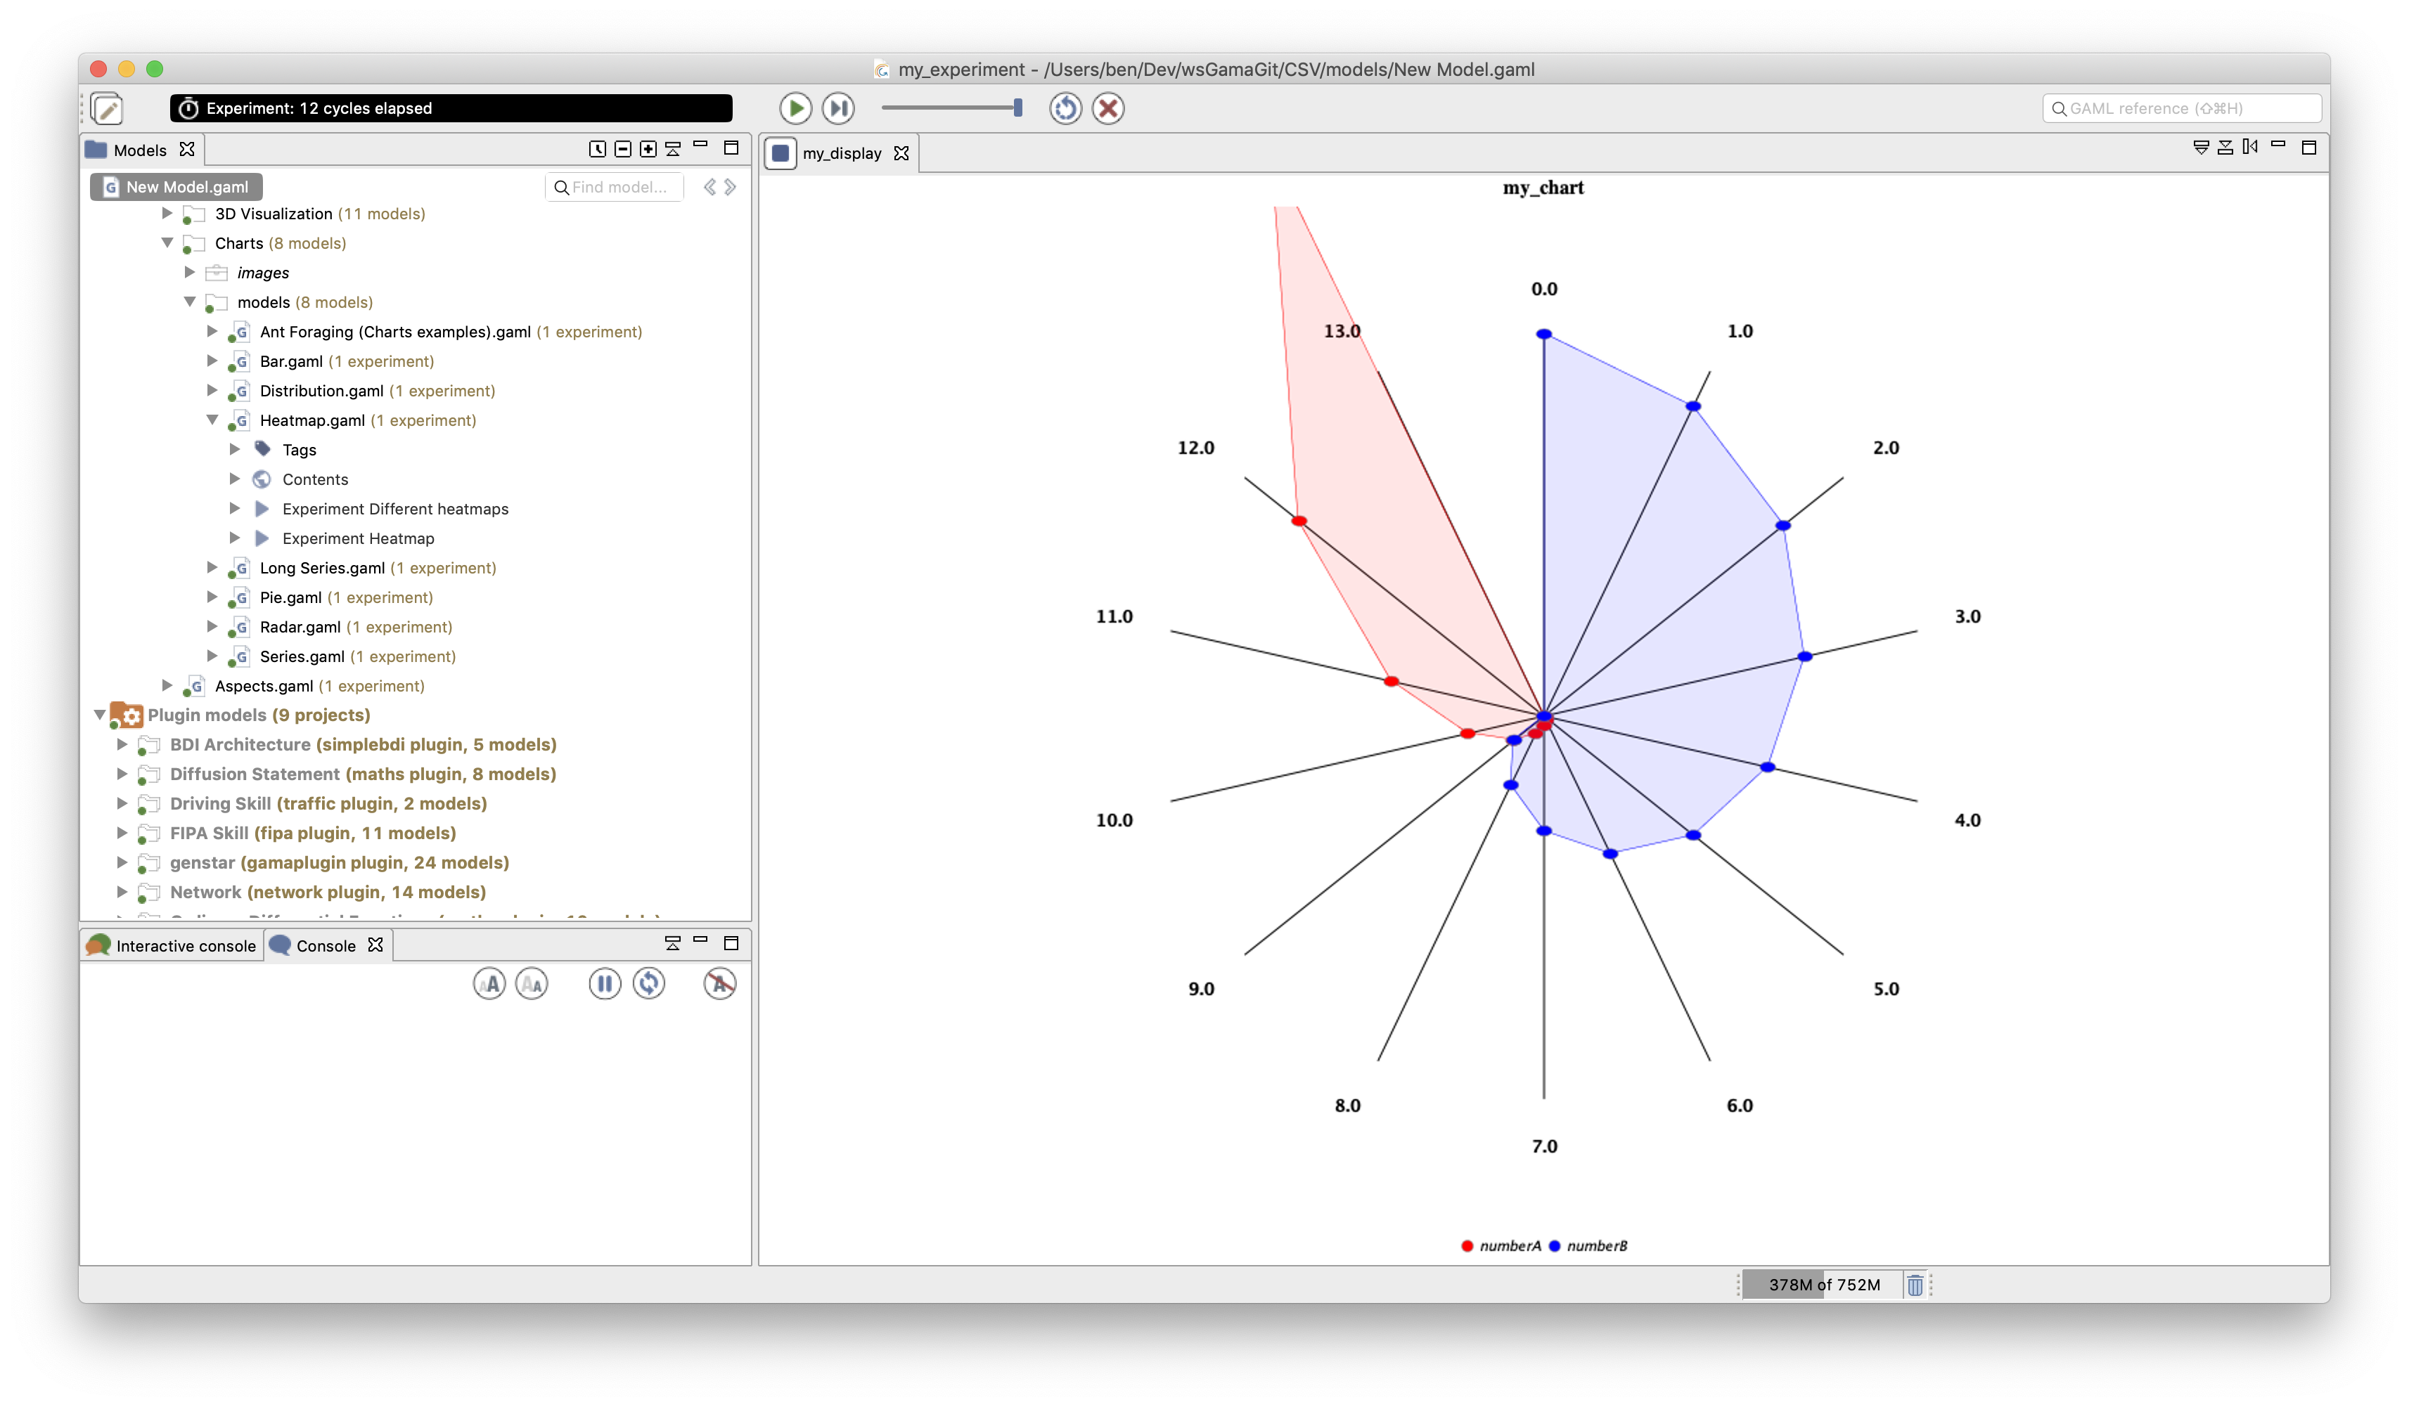Select Experiment Different heatmaps
2409x1407 pixels.
pos(394,509)
